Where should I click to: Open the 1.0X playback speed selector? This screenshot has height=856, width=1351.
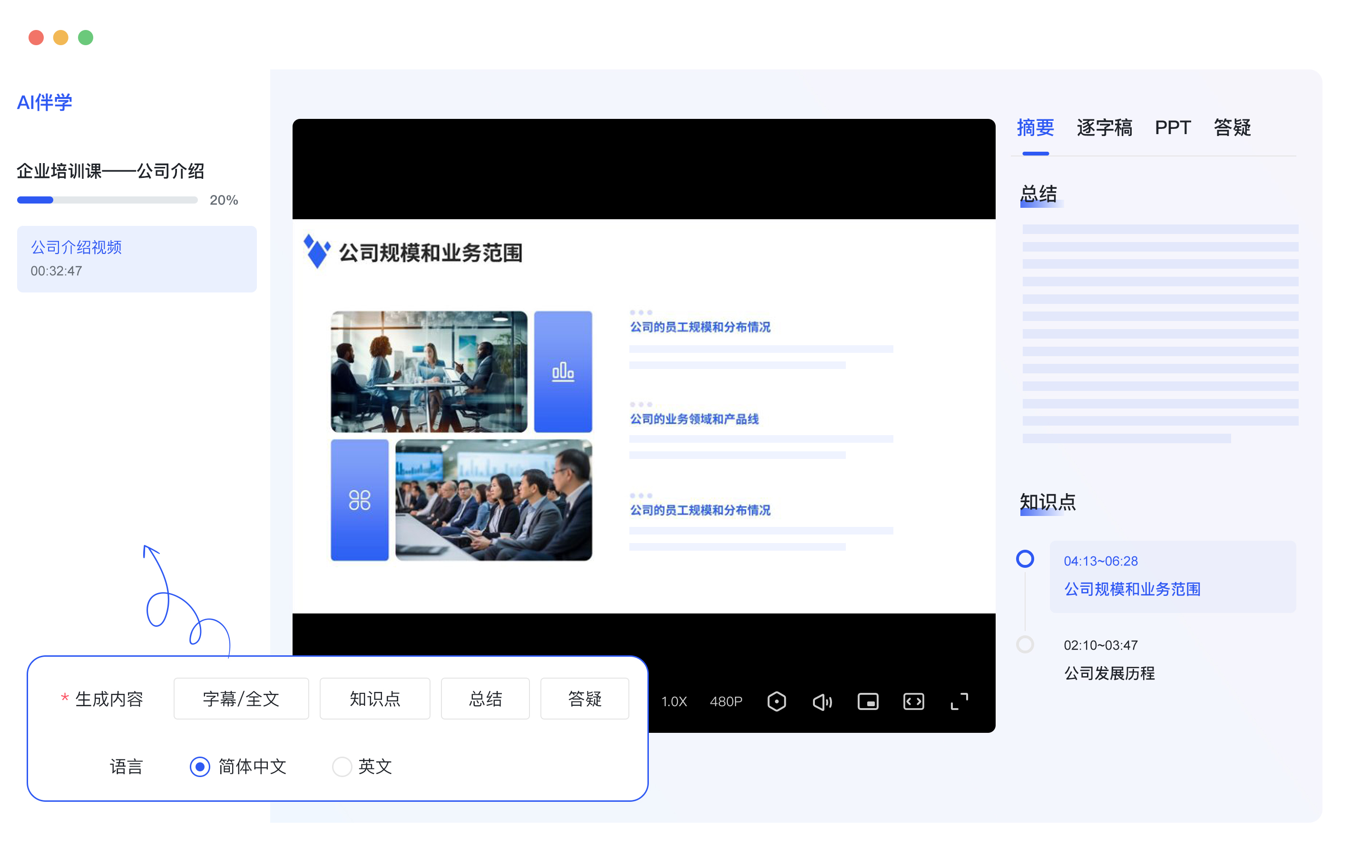(674, 701)
